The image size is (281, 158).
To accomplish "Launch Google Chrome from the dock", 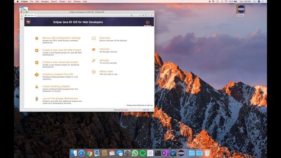I will 89,153.
